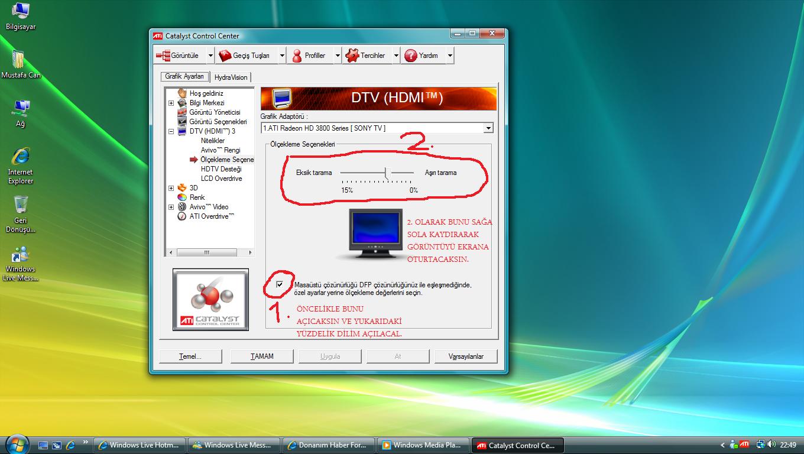Switch to Windows Live Hotmail taskbar button

pyautogui.click(x=140, y=445)
